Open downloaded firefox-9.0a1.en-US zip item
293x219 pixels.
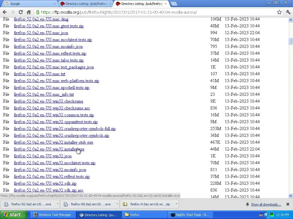(147, 204)
